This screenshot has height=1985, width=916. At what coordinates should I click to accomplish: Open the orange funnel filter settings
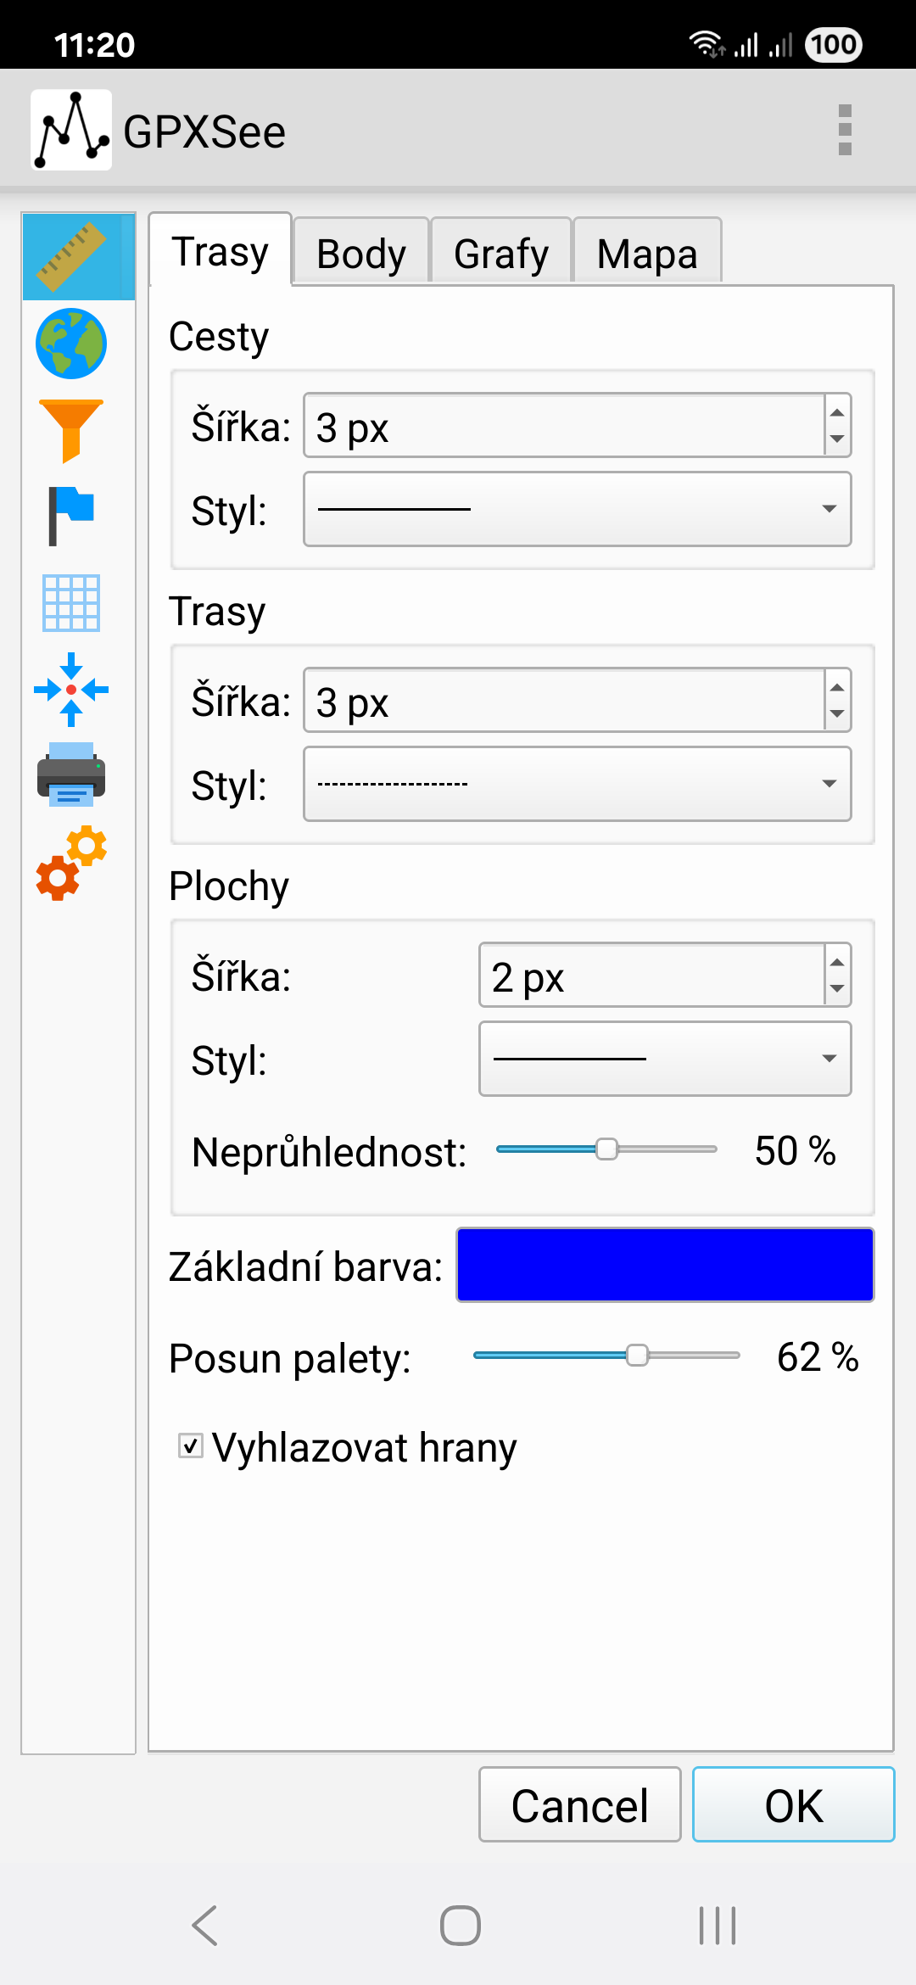71,430
